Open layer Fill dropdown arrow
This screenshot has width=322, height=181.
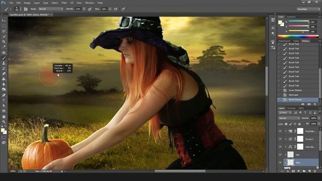point(319,124)
